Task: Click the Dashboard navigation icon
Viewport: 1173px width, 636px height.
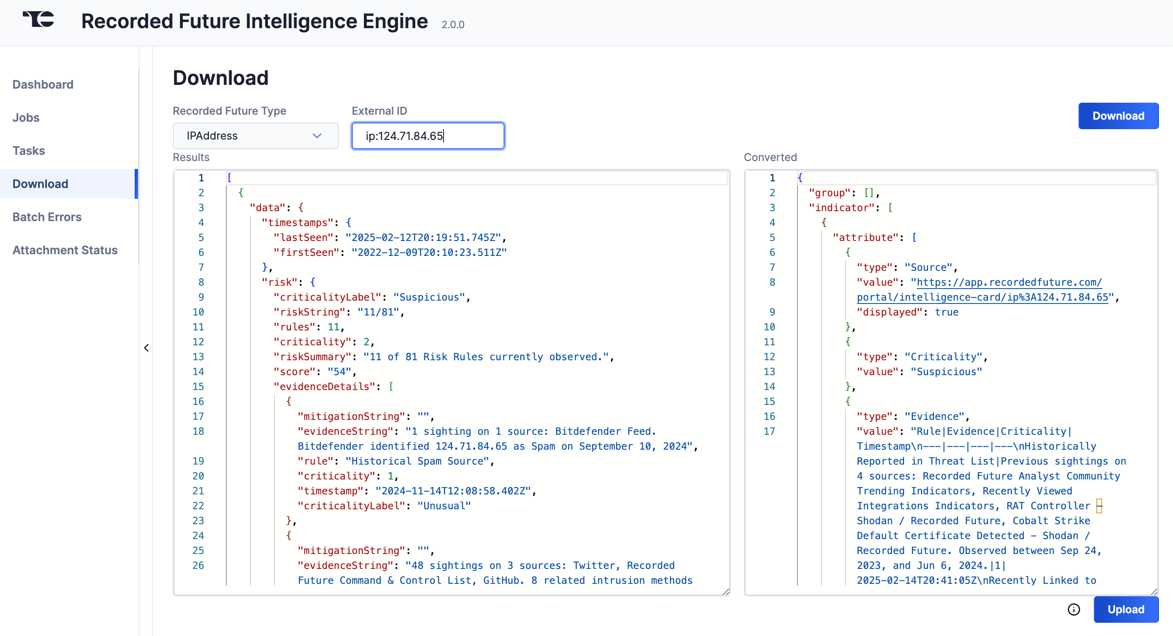Action: click(x=43, y=84)
